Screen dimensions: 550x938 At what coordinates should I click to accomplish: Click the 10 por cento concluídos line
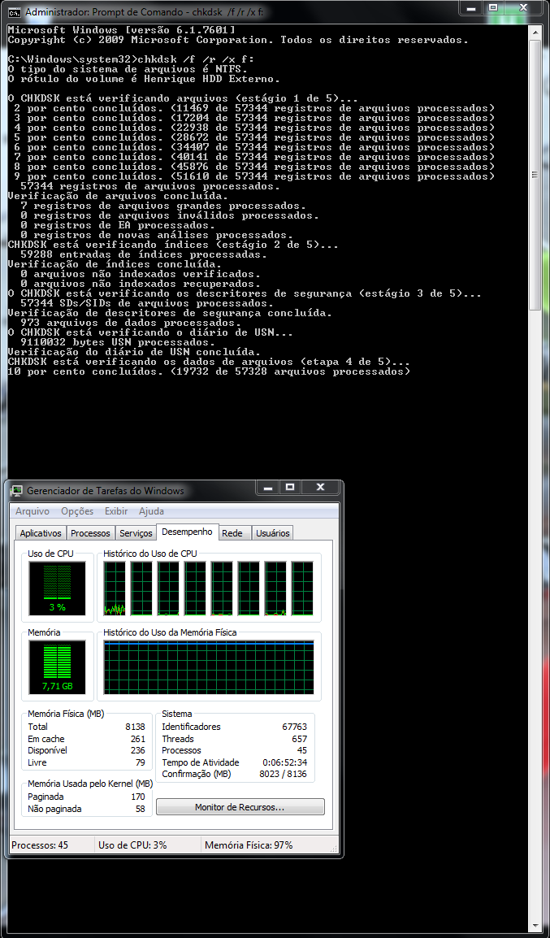point(209,371)
